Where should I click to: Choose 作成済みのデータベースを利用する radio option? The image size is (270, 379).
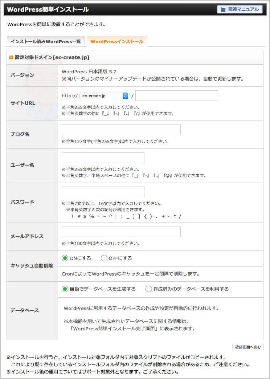pos(149,289)
